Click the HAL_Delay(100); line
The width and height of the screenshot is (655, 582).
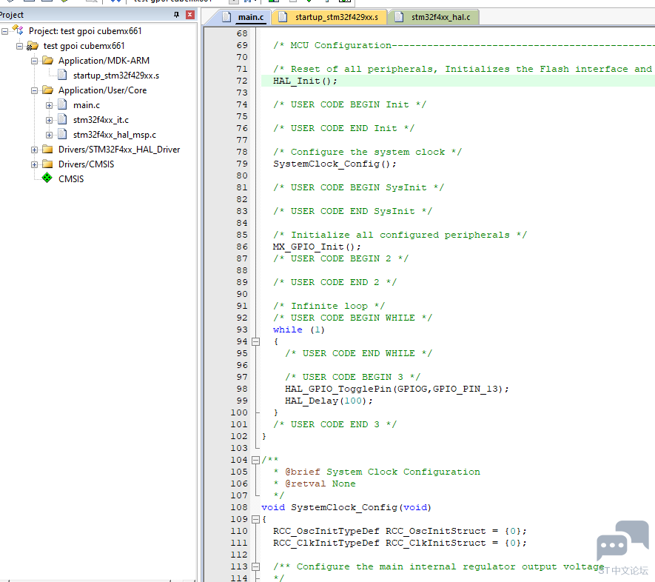[329, 401]
